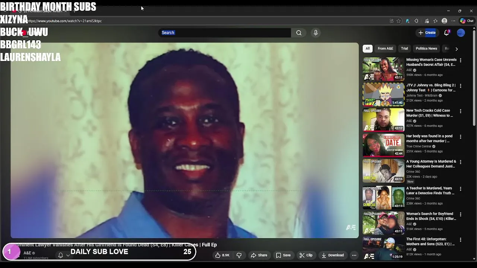The height and width of the screenshot is (268, 477).
Task: Click the page vertical scrollbar thumb
Action: point(474,78)
